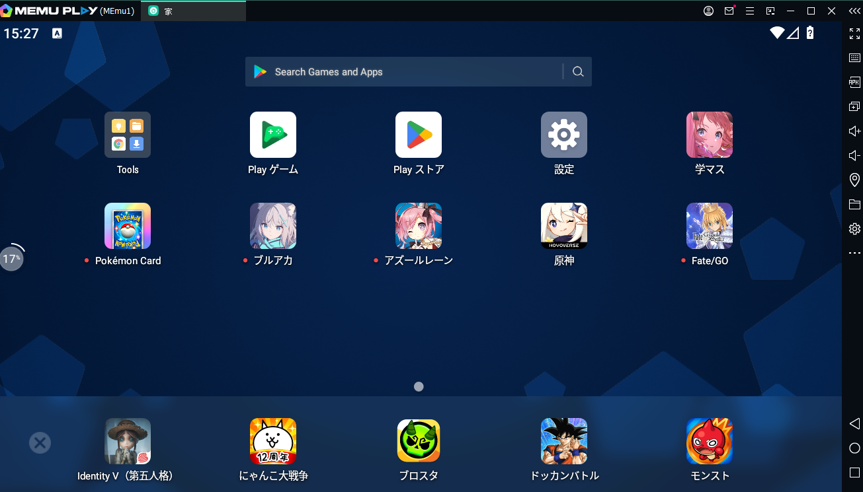Click the home screen page indicator dot
Viewport: 863px width, 492px height.
(419, 387)
